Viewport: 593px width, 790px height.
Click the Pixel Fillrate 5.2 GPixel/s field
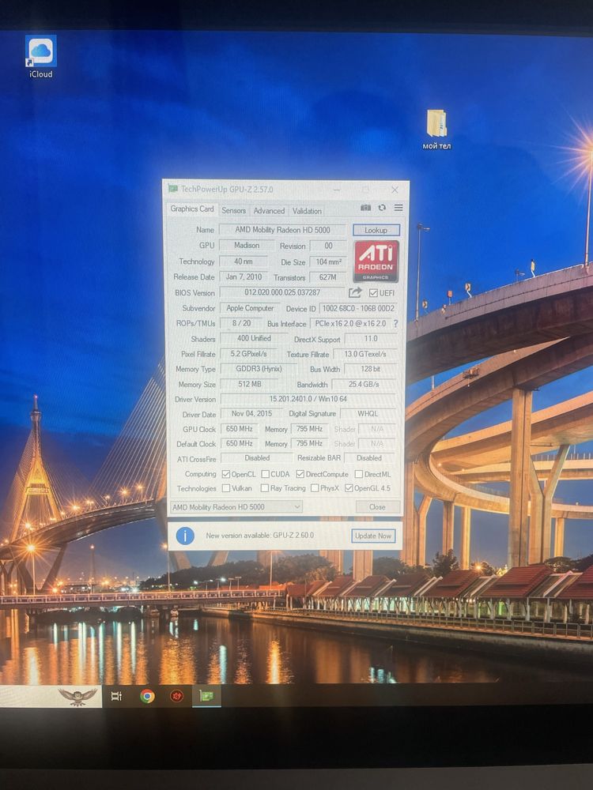coord(248,354)
